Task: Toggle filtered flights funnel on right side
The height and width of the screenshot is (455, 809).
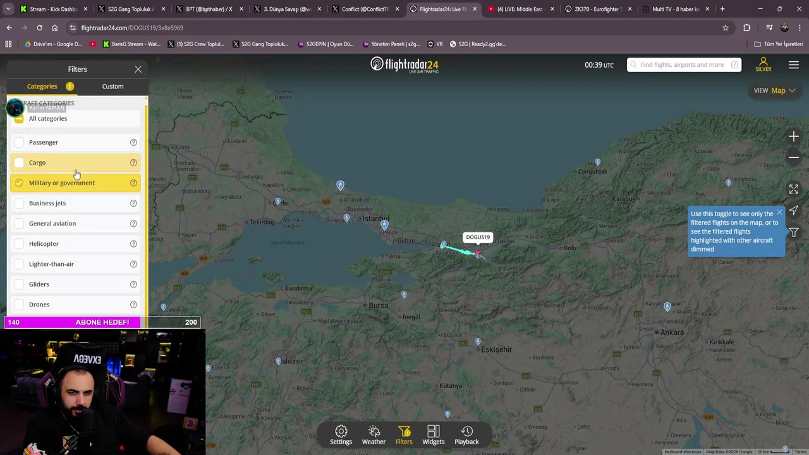Action: coord(794,232)
